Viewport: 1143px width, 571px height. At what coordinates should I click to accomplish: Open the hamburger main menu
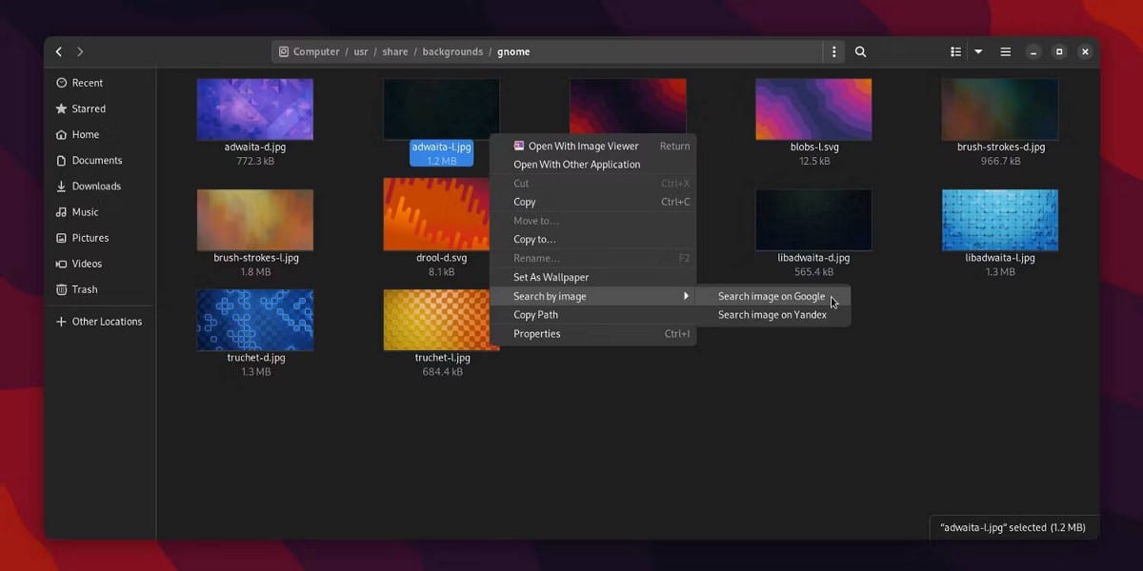(x=1005, y=51)
